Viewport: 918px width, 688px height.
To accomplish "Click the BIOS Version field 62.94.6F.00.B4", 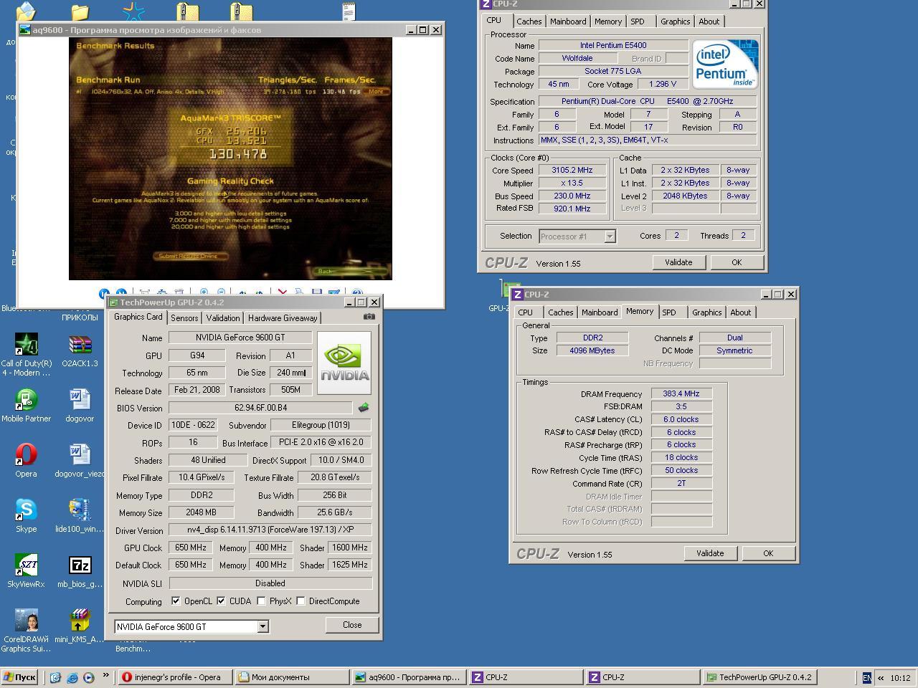I will coord(260,408).
